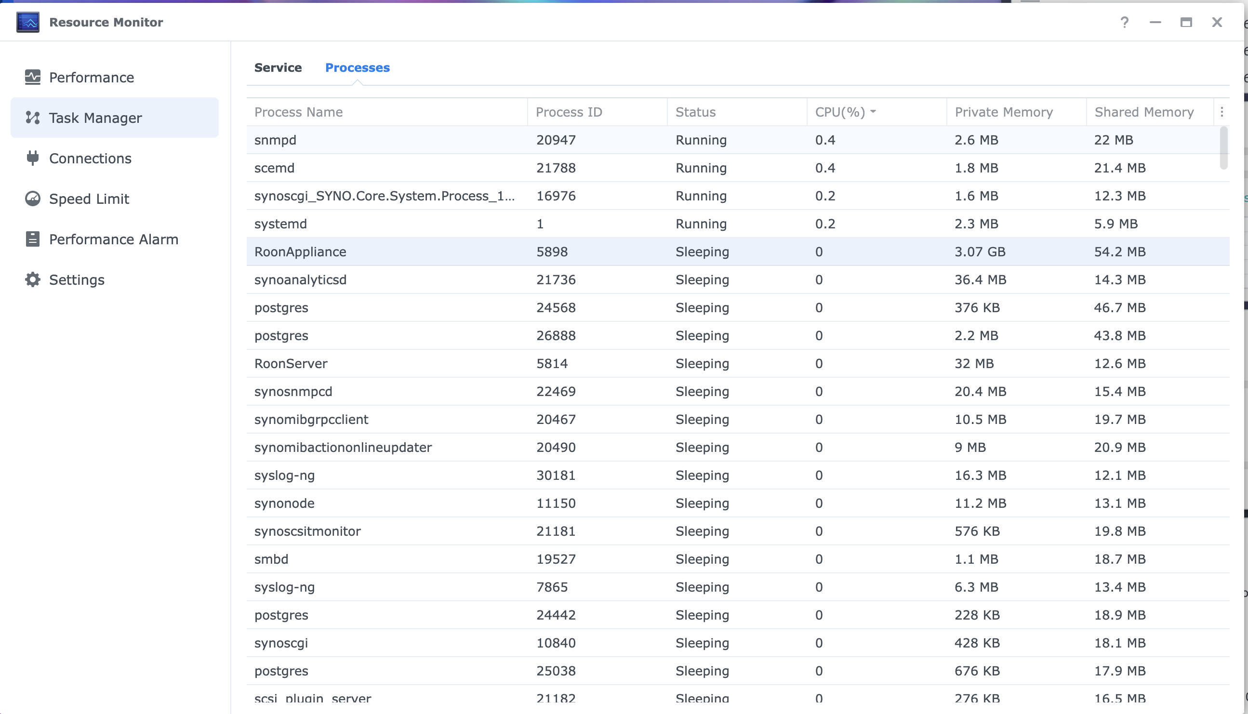Click the Task Manager sidebar icon
Viewport: 1248px width, 714px height.
point(32,118)
